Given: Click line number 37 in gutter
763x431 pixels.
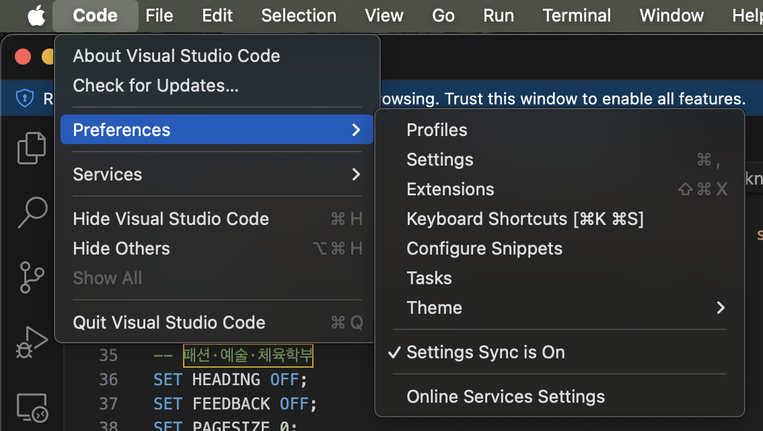Looking at the screenshot, I should point(108,404).
